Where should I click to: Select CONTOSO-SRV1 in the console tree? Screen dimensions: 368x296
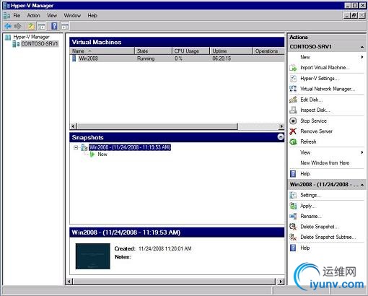40,44
